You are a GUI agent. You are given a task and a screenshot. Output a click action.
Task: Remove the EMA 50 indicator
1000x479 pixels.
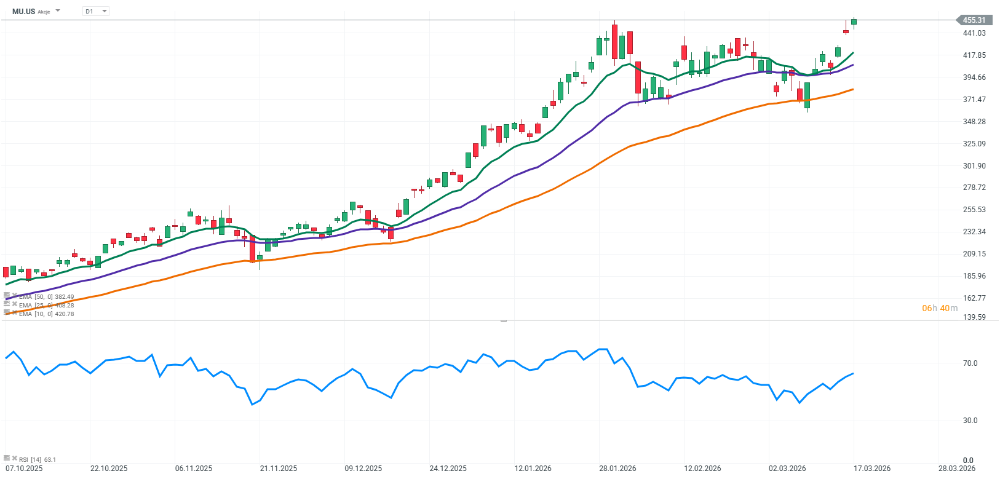14,296
